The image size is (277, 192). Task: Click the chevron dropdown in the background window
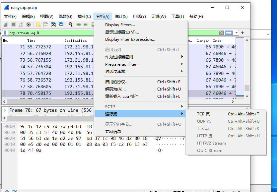coord(268,34)
